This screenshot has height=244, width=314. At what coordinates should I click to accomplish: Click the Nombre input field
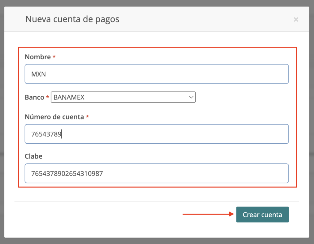(x=156, y=74)
